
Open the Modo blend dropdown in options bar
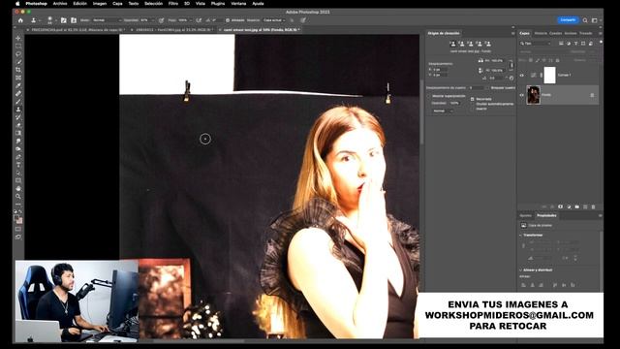coord(108,20)
